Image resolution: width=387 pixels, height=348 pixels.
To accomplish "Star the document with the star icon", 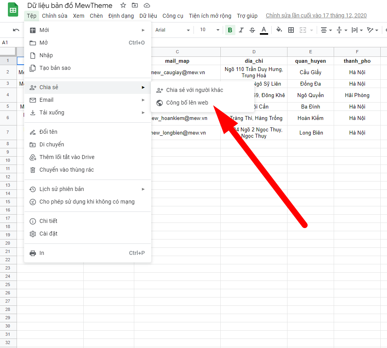I will pyautogui.click(x=123, y=6).
